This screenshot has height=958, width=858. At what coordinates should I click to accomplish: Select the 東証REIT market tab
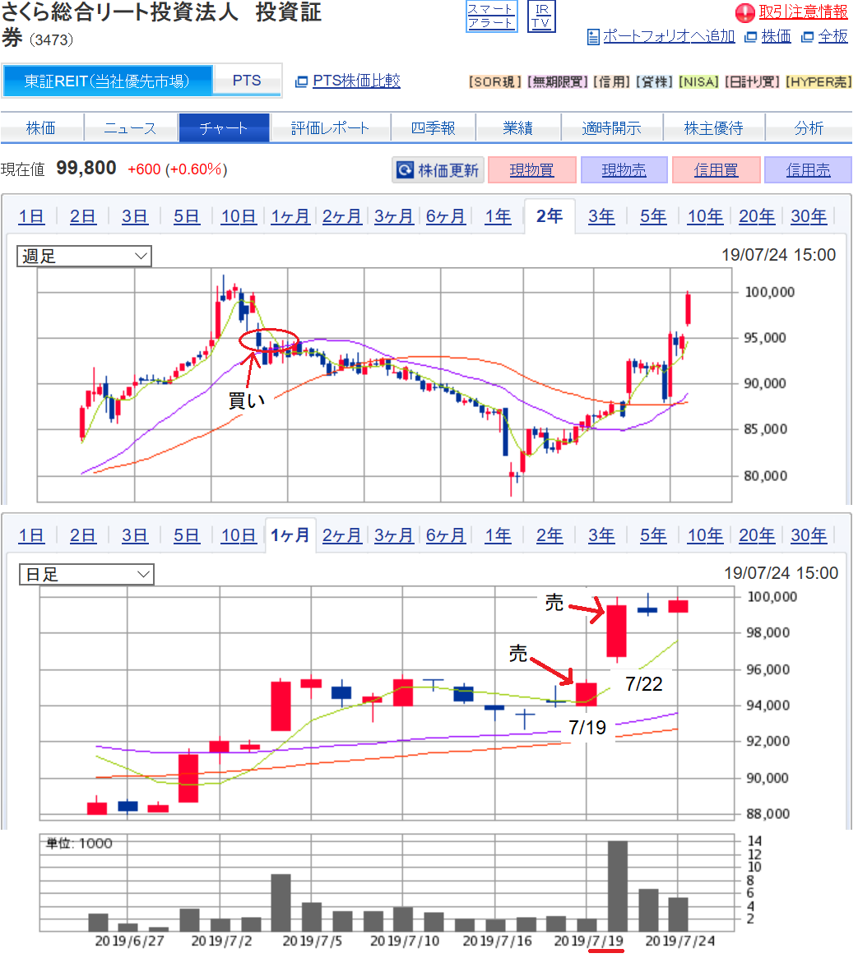107,81
